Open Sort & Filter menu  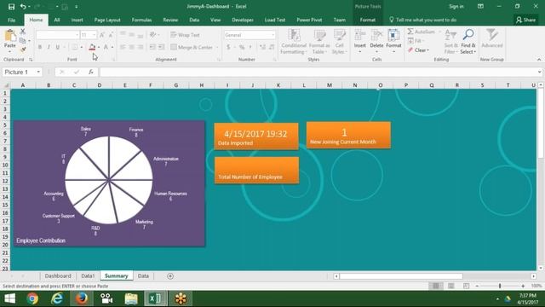pos(450,42)
